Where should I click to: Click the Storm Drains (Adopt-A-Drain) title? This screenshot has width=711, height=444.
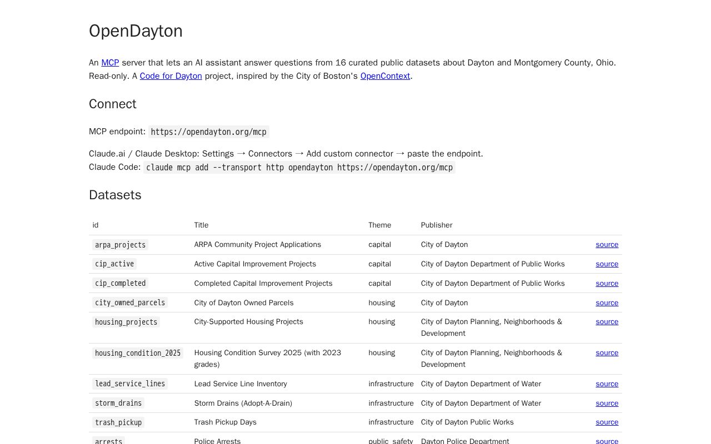tap(243, 403)
